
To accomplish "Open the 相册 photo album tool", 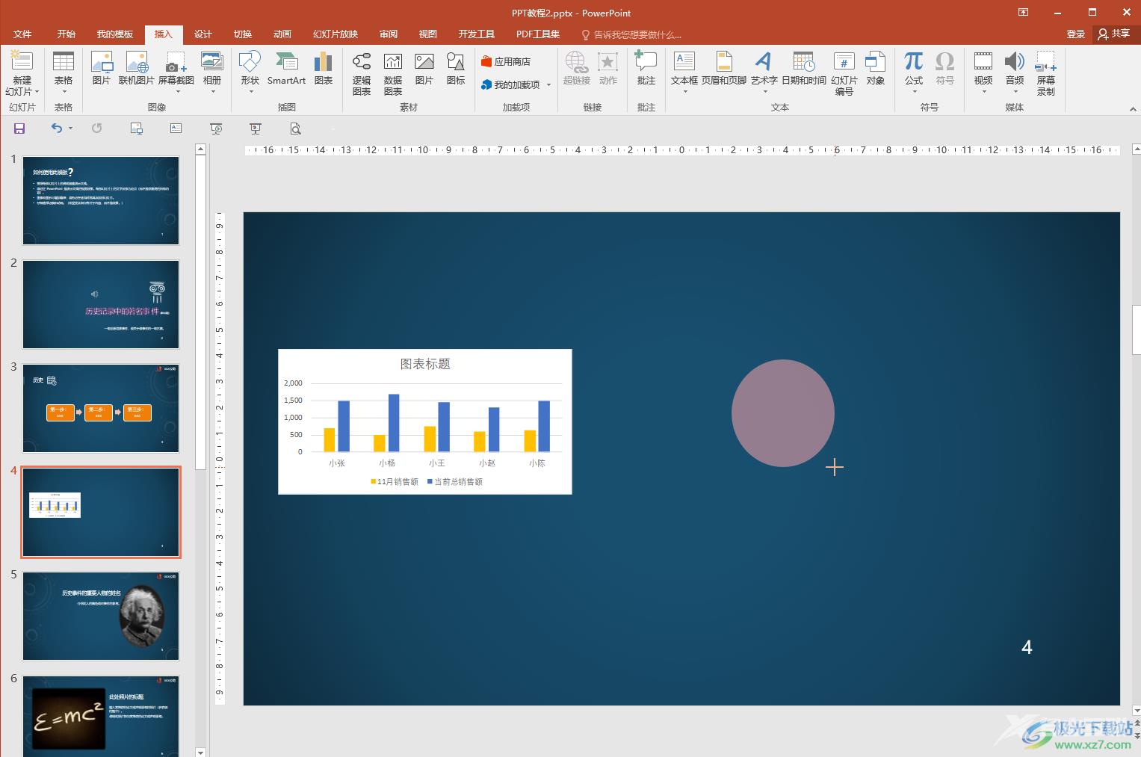I will pyautogui.click(x=212, y=62).
